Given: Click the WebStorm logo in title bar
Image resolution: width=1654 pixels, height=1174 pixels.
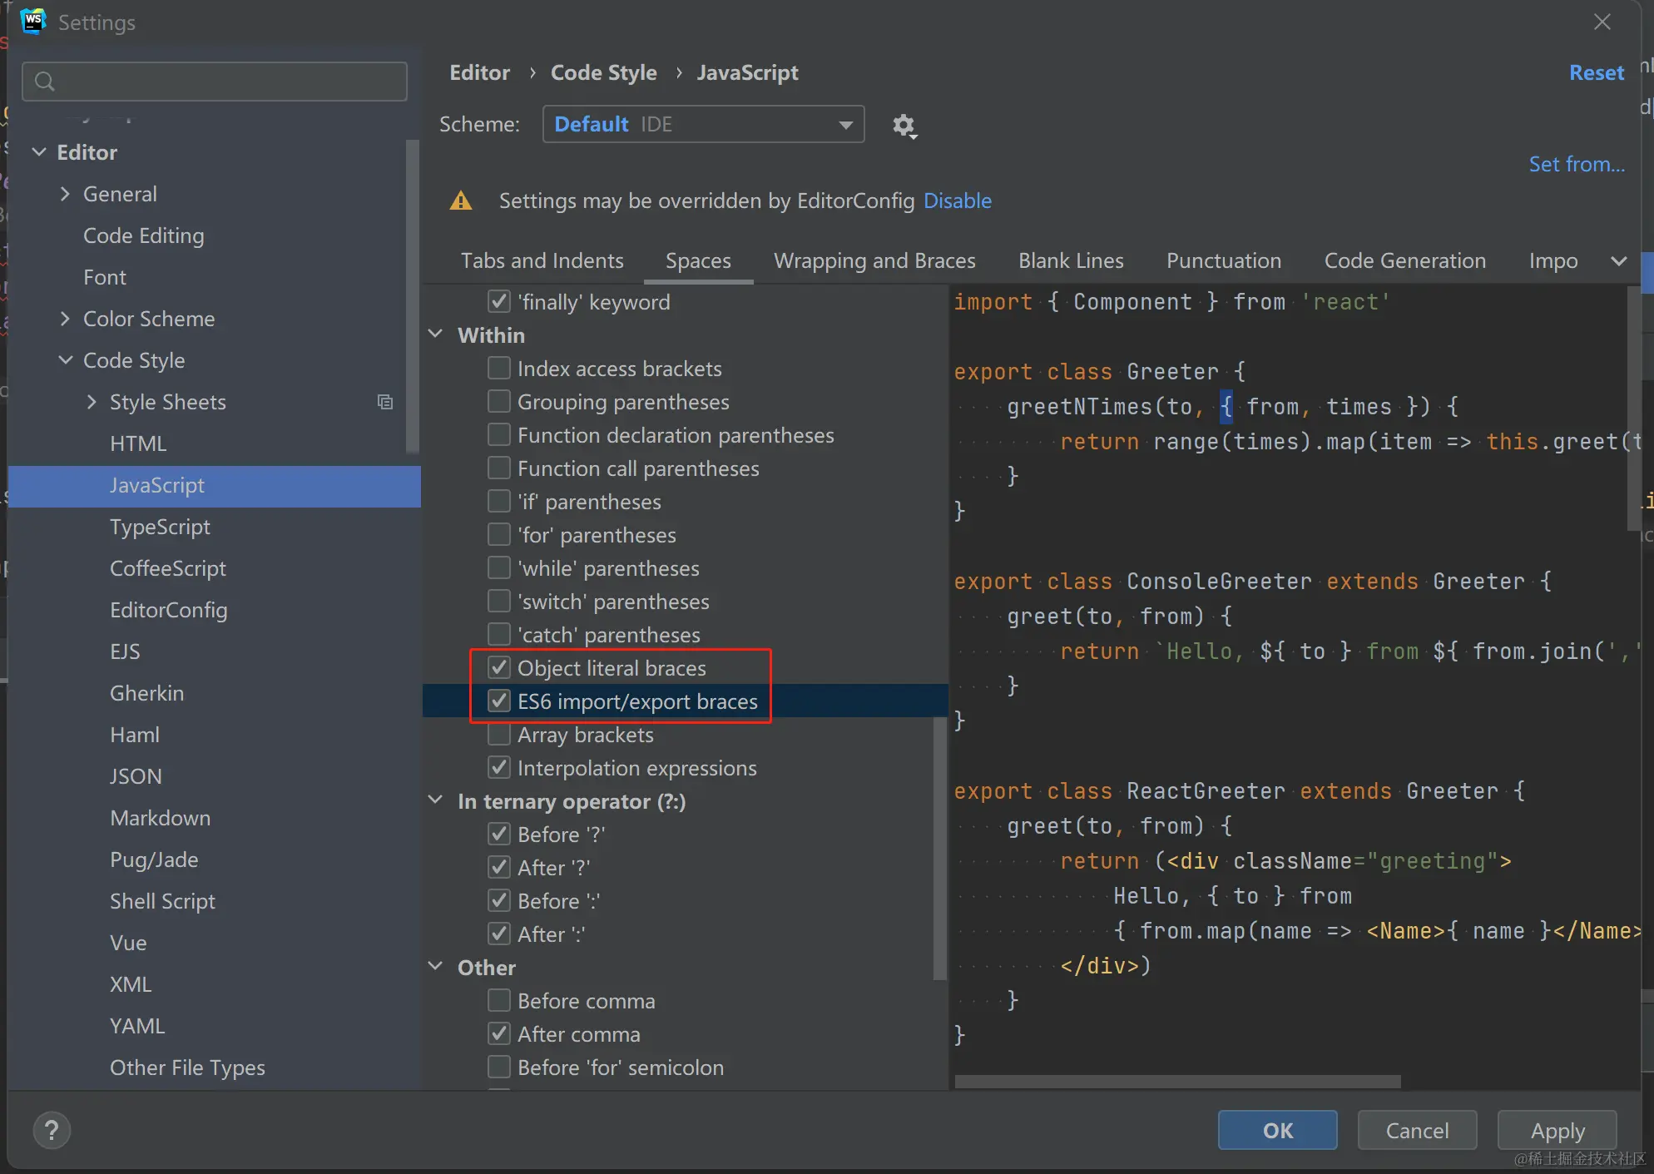Looking at the screenshot, I should [x=33, y=22].
